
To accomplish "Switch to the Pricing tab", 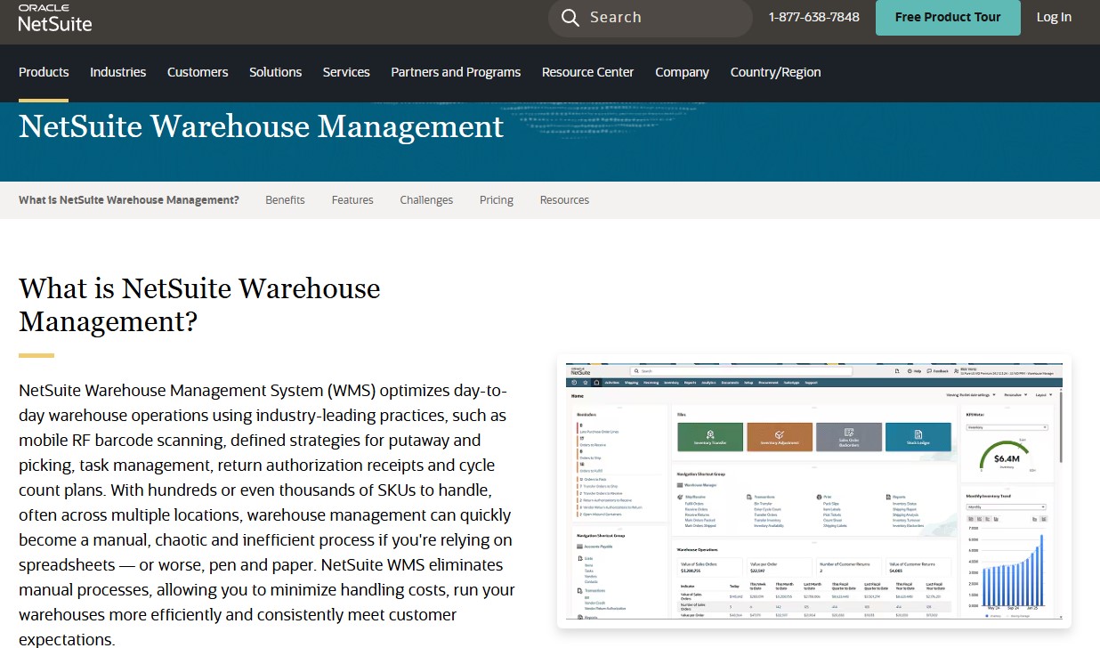I will tap(497, 200).
